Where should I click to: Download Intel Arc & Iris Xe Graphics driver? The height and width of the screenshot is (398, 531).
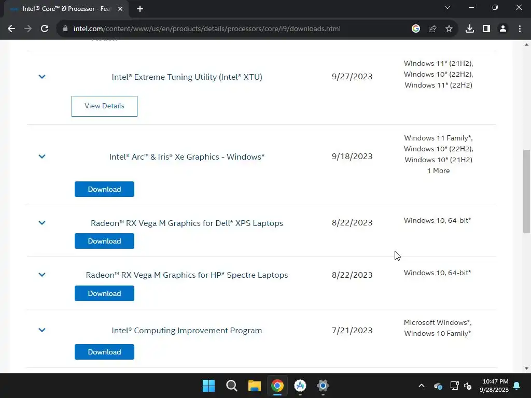104,189
